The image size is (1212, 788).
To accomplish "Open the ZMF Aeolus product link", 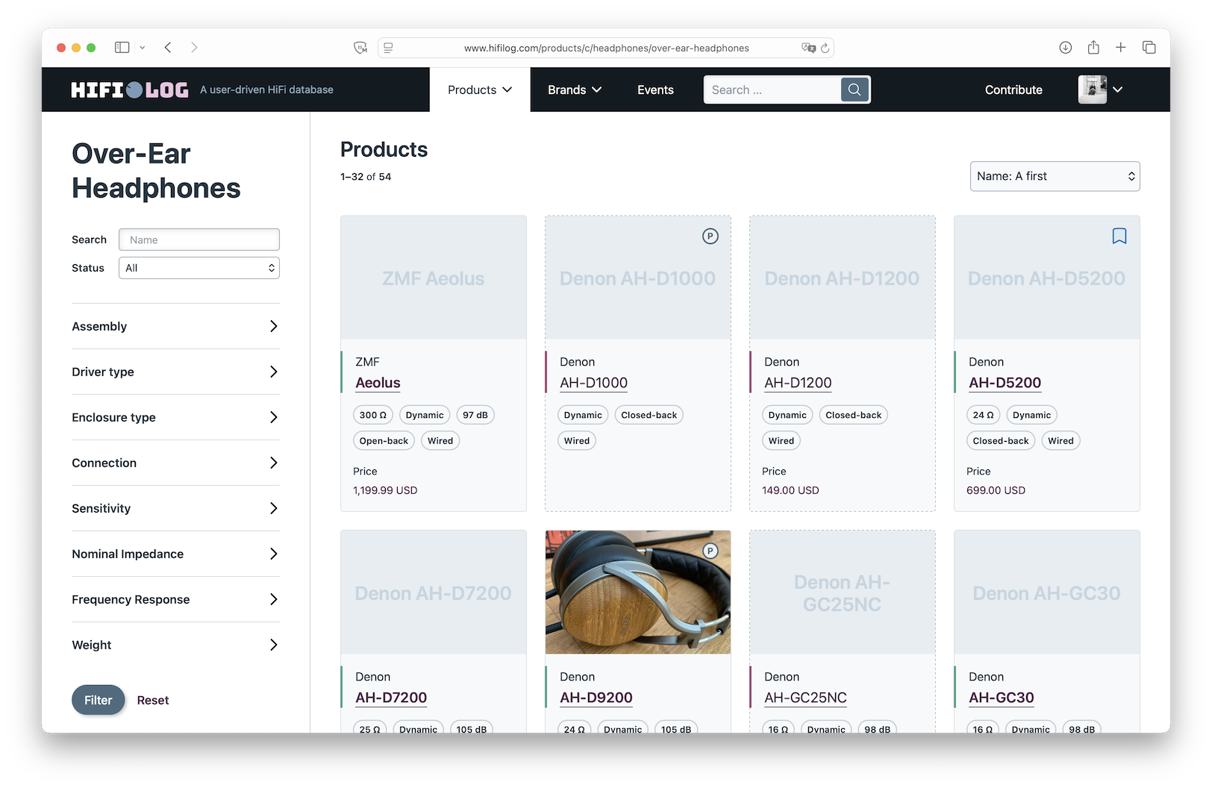I will click(x=378, y=383).
